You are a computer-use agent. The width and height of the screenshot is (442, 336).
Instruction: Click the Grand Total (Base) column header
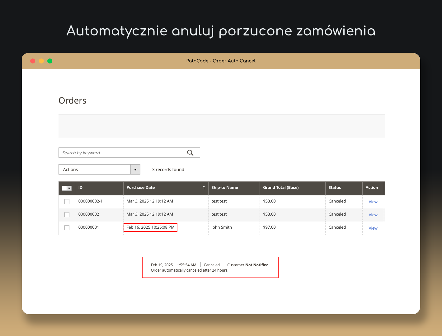pyautogui.click(x=281, y=188)
